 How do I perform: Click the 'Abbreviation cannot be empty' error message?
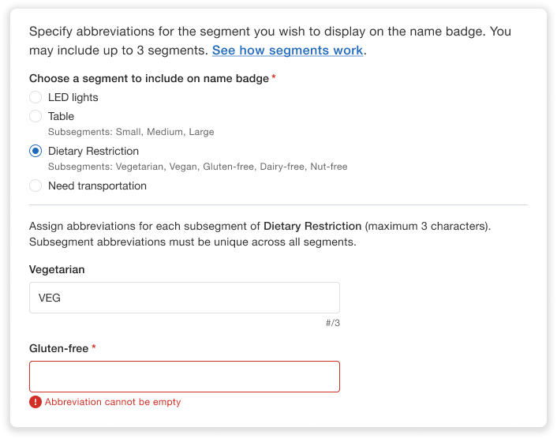[x=113, y=402]
